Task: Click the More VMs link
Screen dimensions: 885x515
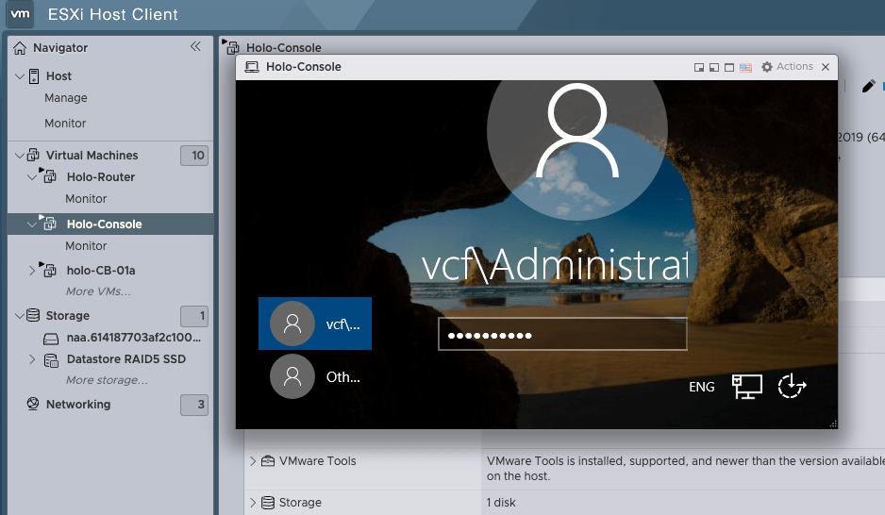Action: coord(92,291)
